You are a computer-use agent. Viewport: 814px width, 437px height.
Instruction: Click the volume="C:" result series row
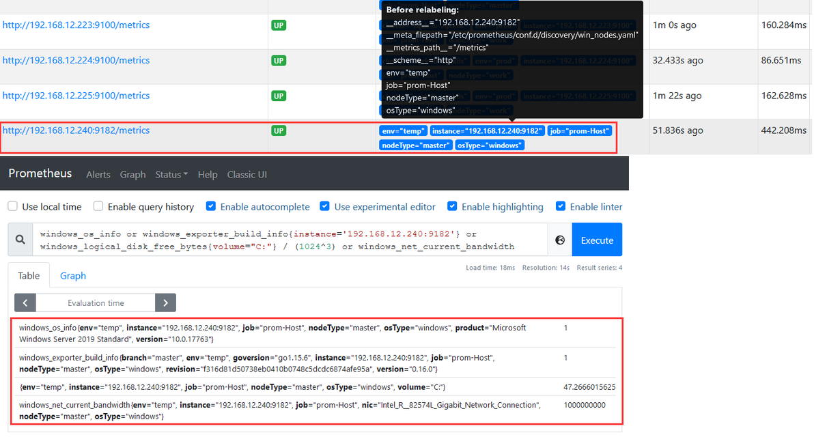pyautogui.click(x=232, y=387)
